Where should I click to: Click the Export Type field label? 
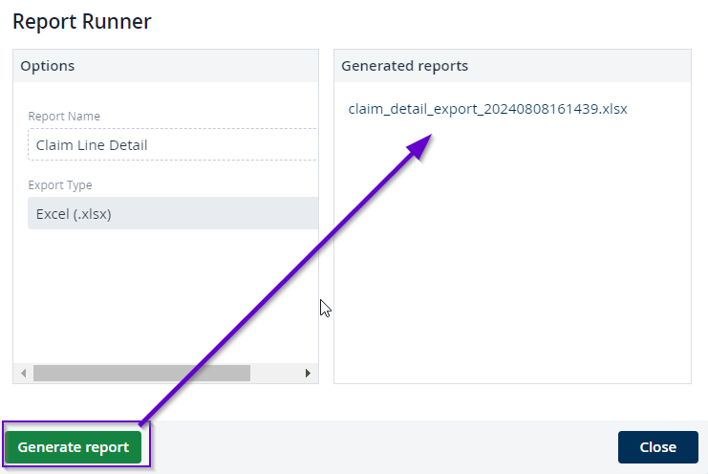click(60, 185)
